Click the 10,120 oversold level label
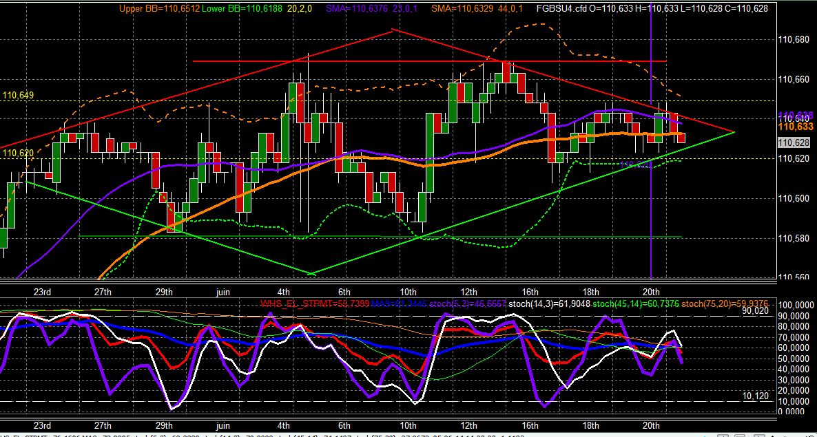 tap(756, 396)
